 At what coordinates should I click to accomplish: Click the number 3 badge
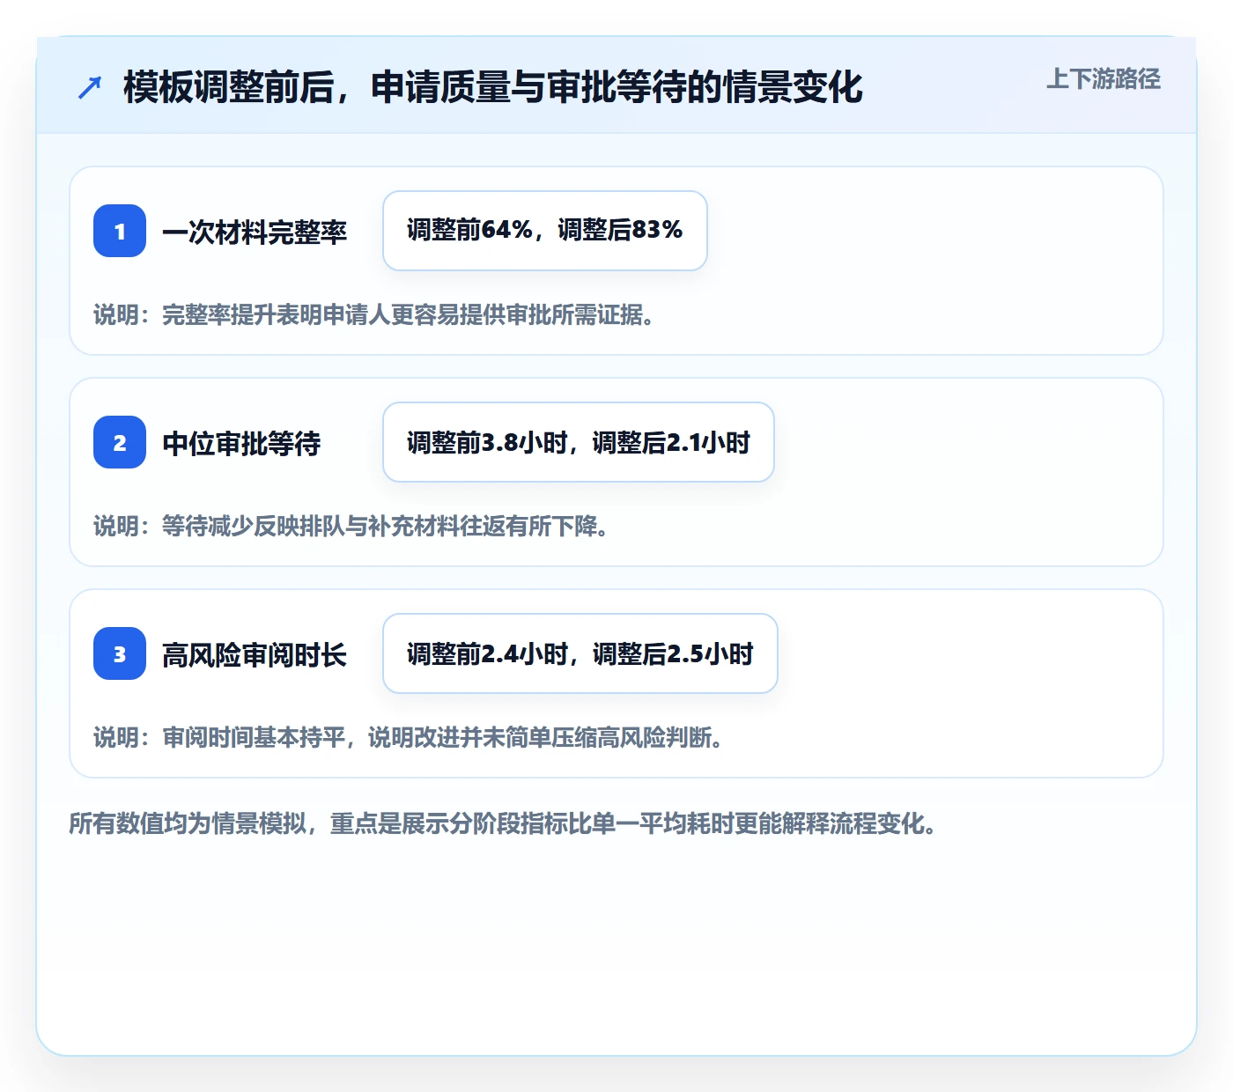coord(120,653)
